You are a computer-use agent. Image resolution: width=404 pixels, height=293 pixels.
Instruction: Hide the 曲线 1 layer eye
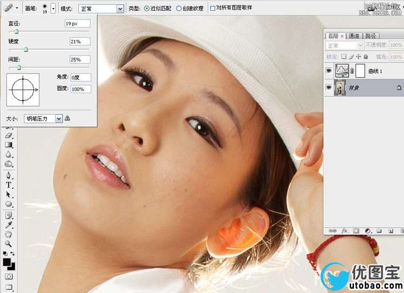[x=329, y=71]
